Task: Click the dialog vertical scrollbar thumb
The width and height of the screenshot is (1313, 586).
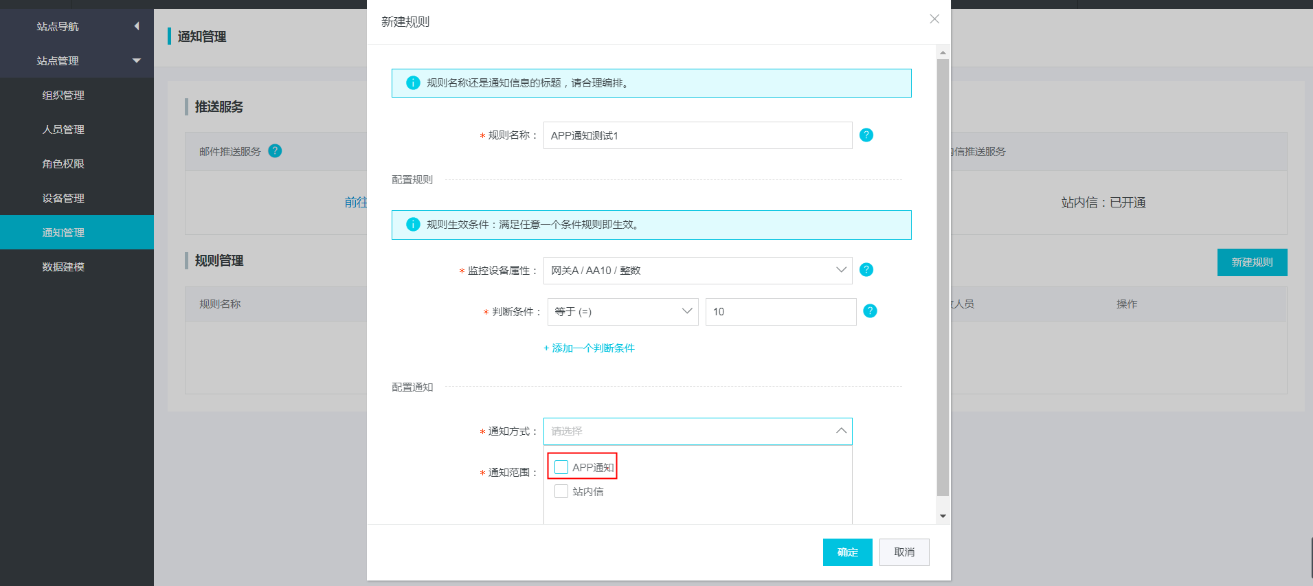Action: [x=943, y=277]
